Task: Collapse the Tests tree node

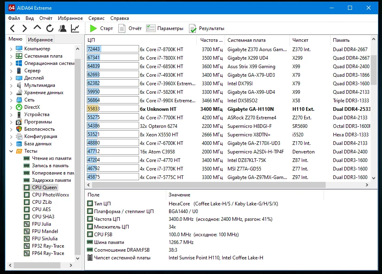Action: 11,151
